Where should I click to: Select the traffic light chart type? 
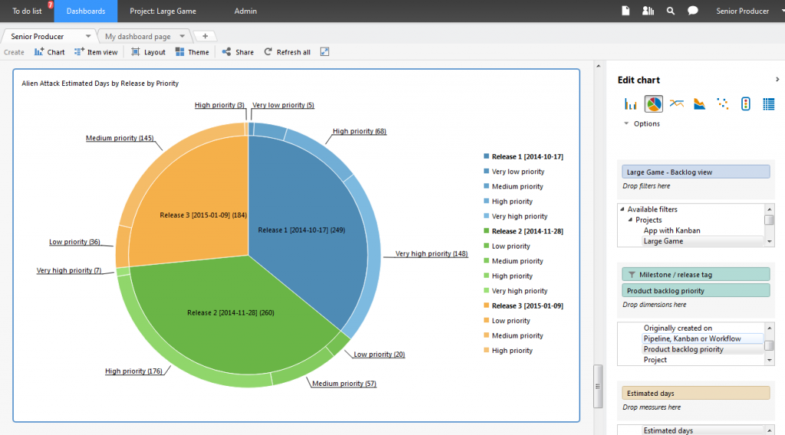tap(745, 104)
